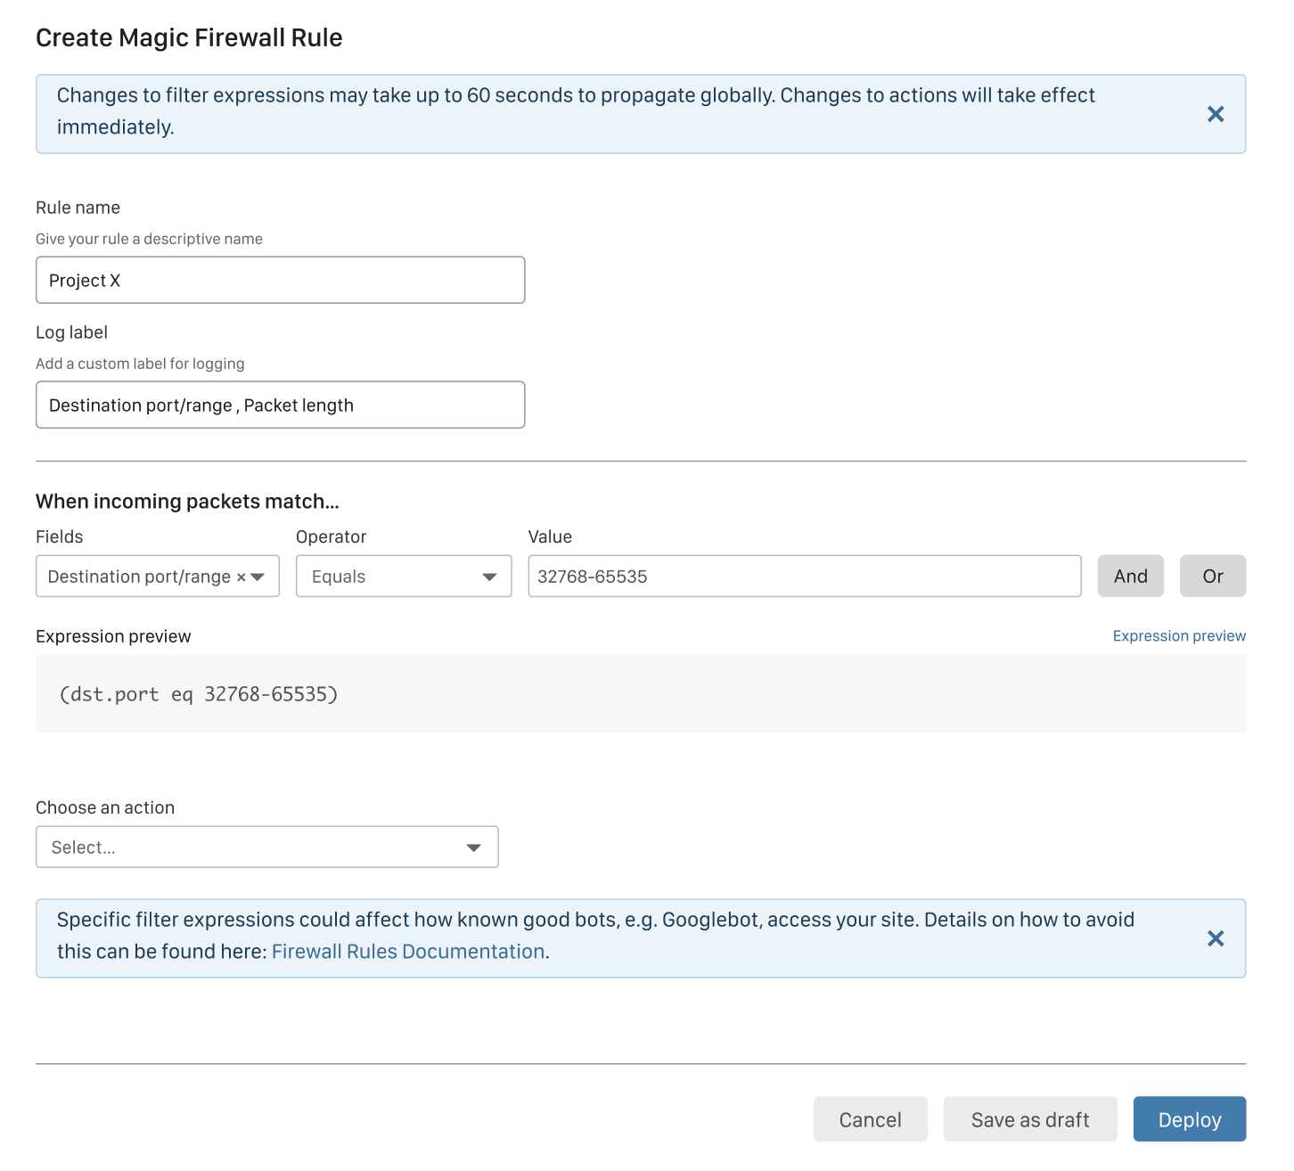Focus the Log label text box
Image resolution: width=1294 pixels, height=1171 pixels.
click(280, 405)
